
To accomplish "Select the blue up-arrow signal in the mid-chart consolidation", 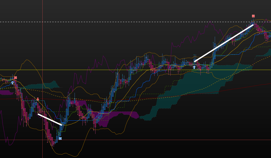I will point(194,67).
